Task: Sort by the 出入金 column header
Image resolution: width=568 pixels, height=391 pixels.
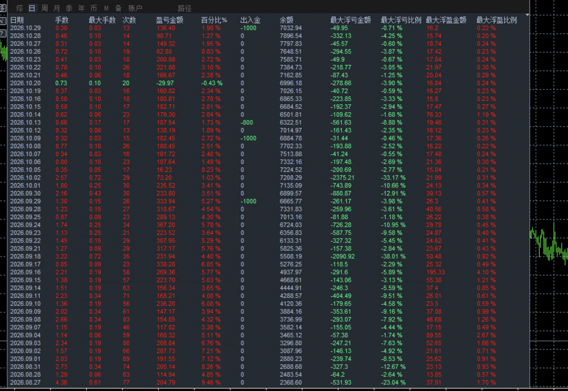Action: 250,20
